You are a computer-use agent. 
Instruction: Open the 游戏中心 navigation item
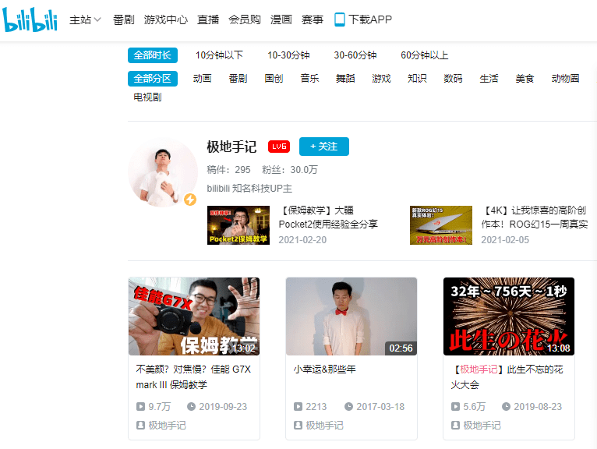(166, 19)
